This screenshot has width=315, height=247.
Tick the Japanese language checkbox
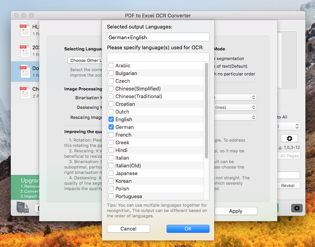click(x=111, y=173)
